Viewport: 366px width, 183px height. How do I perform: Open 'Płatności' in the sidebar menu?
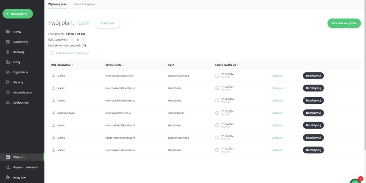pos(22,157)
